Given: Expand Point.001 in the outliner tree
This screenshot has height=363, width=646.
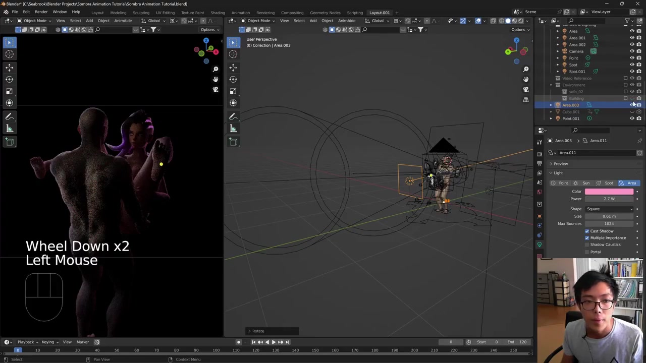Looking at the screenshot, I should click(x=551, y=118).
